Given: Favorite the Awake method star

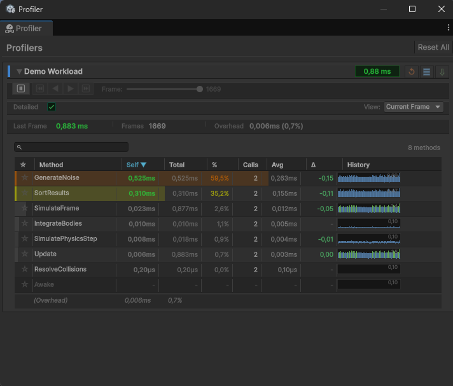Looking at the screenshot, I should [x=25, y=285].
